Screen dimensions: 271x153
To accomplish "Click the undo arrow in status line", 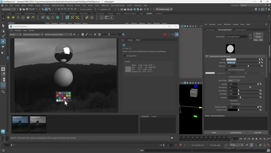I will click(x=30, y=9).
